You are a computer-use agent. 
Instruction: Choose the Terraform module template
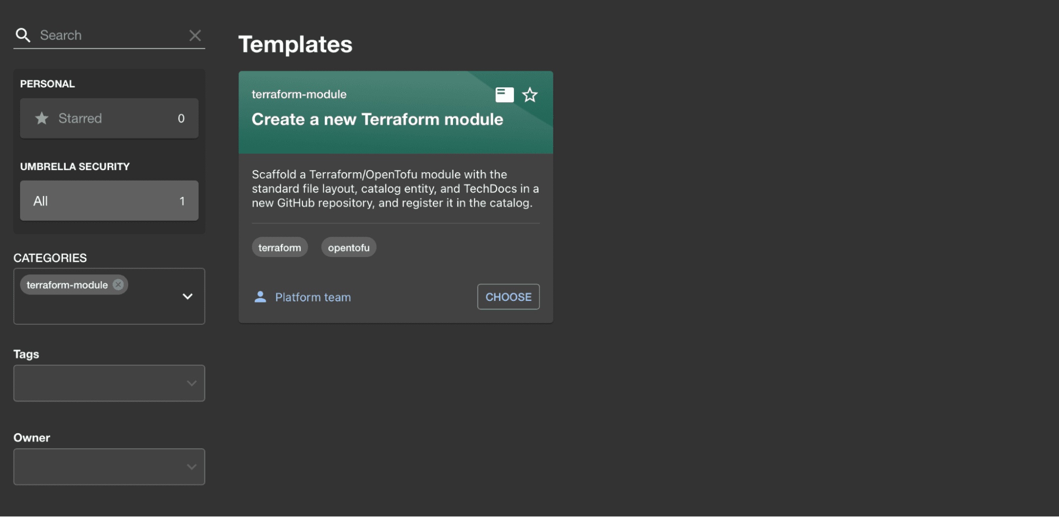tap(508, 297)
